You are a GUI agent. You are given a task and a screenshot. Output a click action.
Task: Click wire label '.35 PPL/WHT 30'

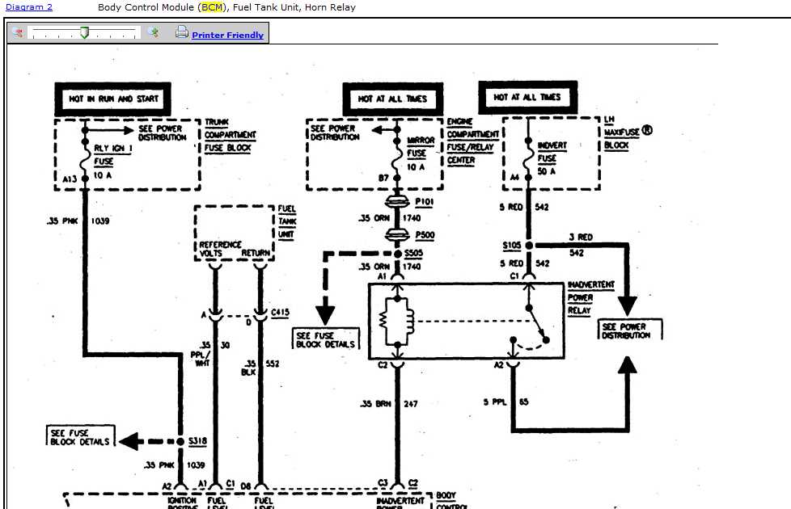(x=209, y=354)
